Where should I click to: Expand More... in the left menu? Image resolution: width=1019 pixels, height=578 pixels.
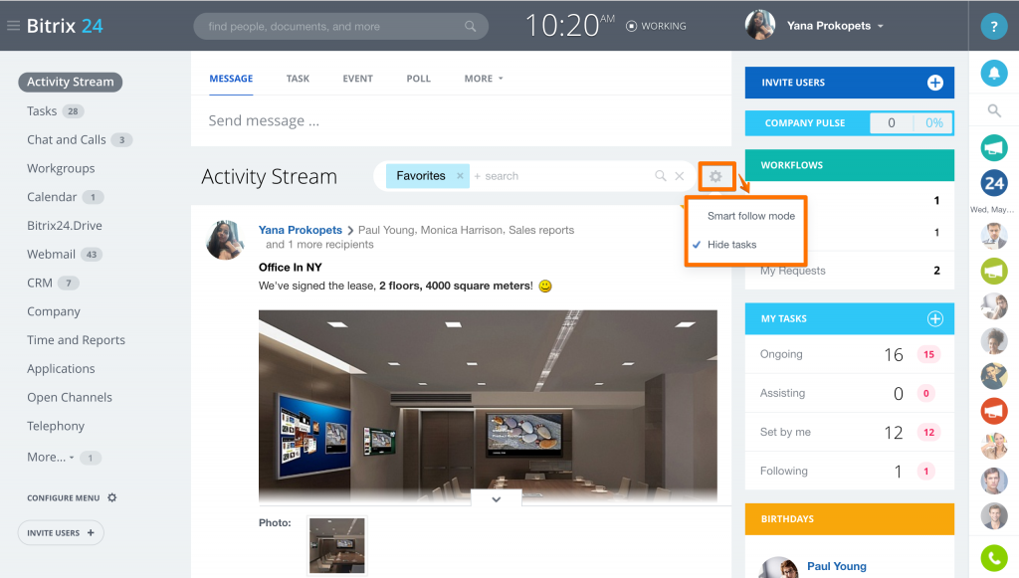pos(50,458)
